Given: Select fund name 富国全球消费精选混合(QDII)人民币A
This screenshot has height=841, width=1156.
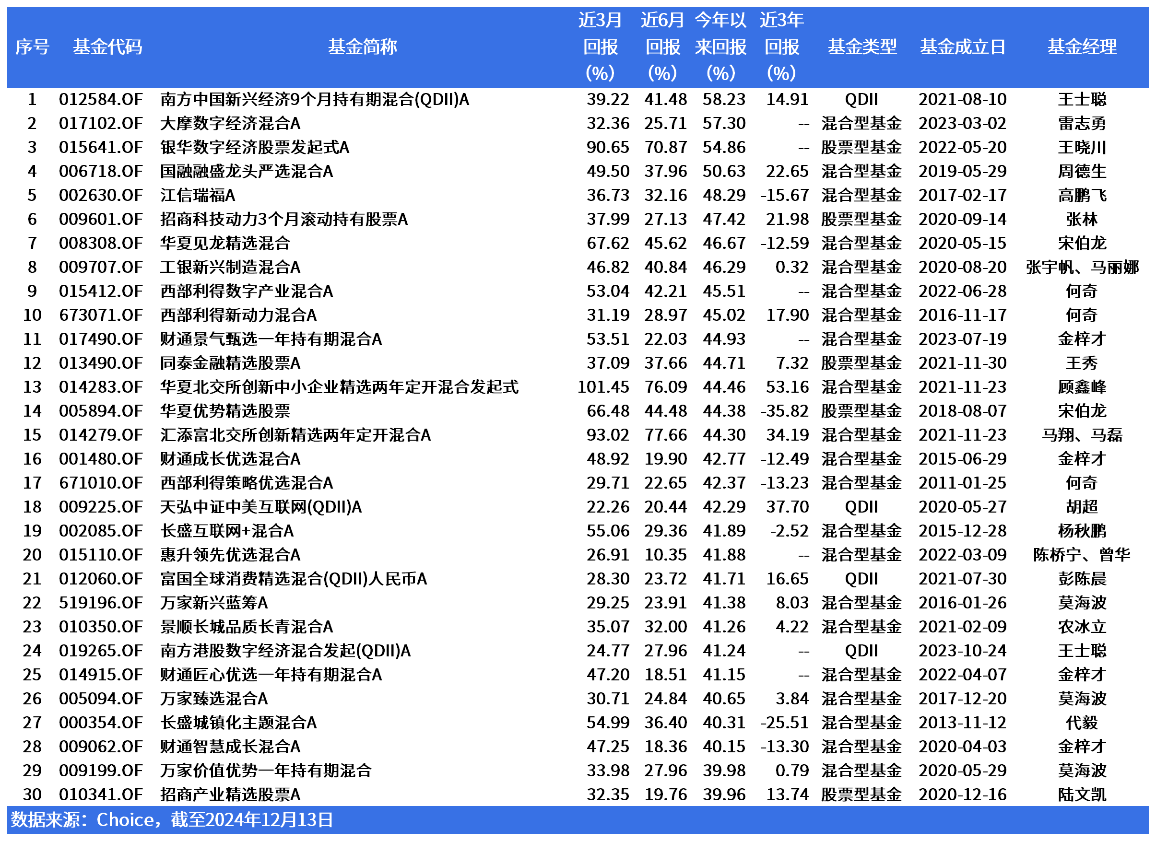Looking at the screenshot, I should (293, 578).
